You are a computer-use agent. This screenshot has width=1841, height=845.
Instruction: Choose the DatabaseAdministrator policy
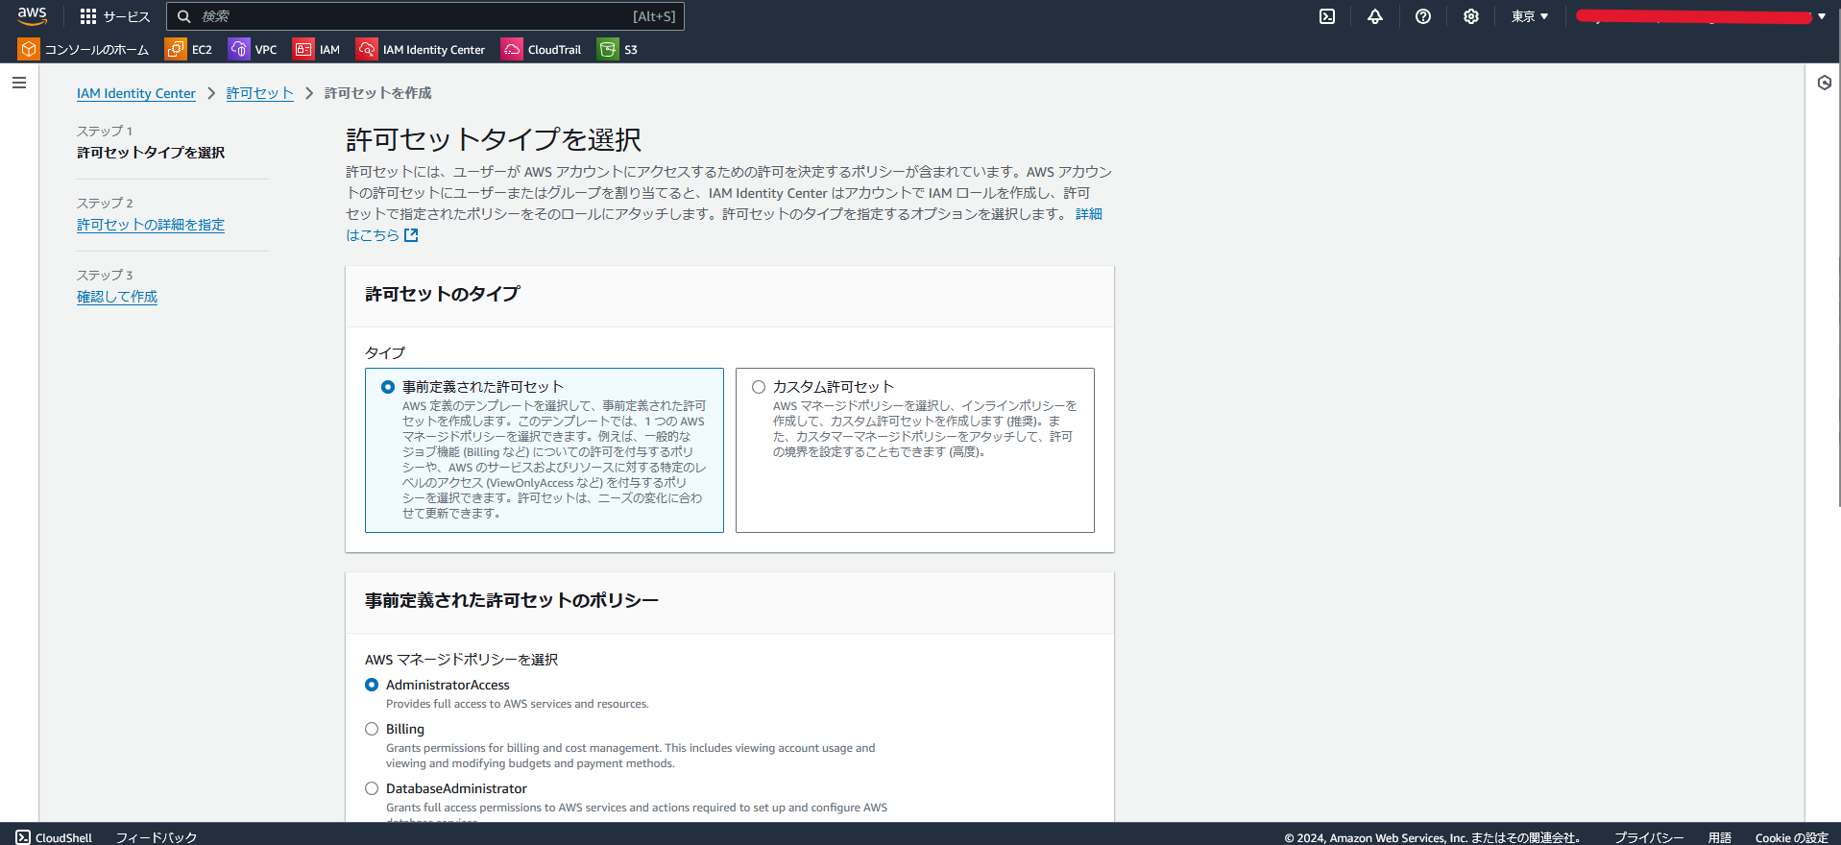(x=372, y=788)
